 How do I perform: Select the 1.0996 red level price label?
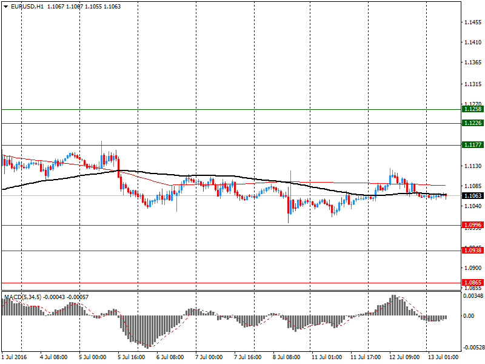(x=473, y=225)
